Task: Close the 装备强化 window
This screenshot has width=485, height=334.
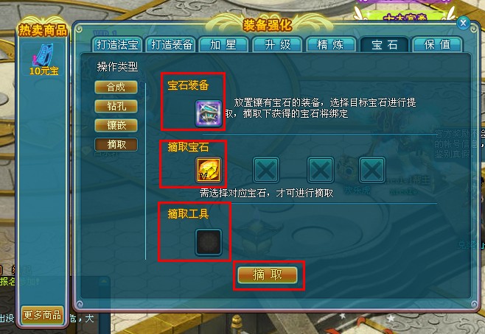Action: click(x=463, y=23)
